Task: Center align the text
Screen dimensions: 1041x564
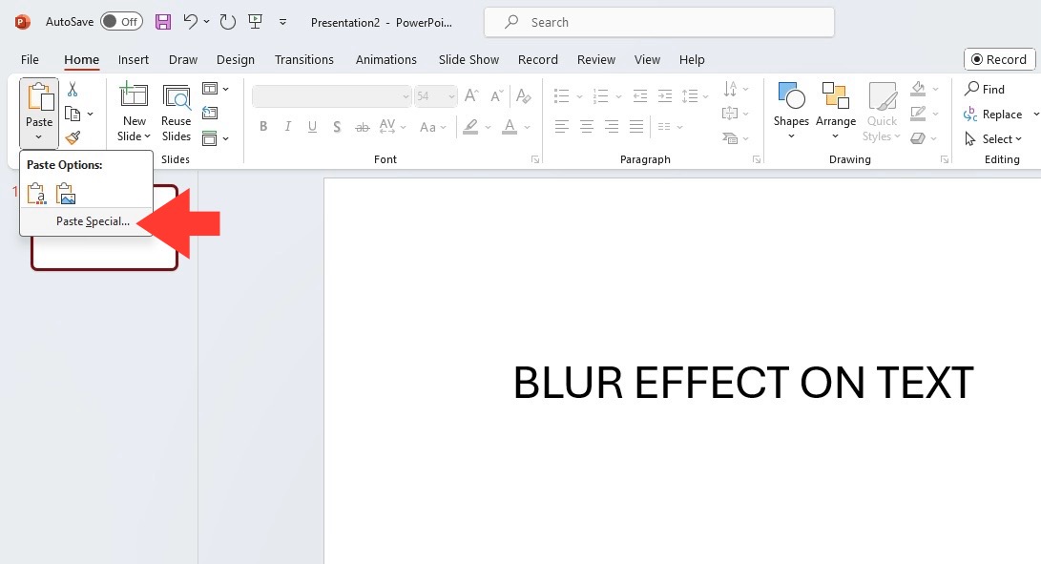Action: [586, 126]
